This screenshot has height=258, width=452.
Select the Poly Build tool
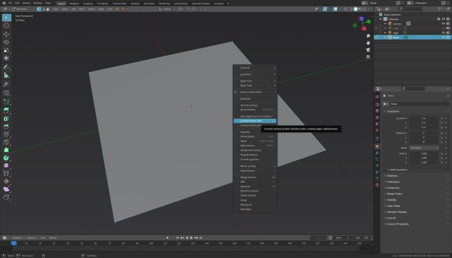pyautogui.click(x=6, y=150)
